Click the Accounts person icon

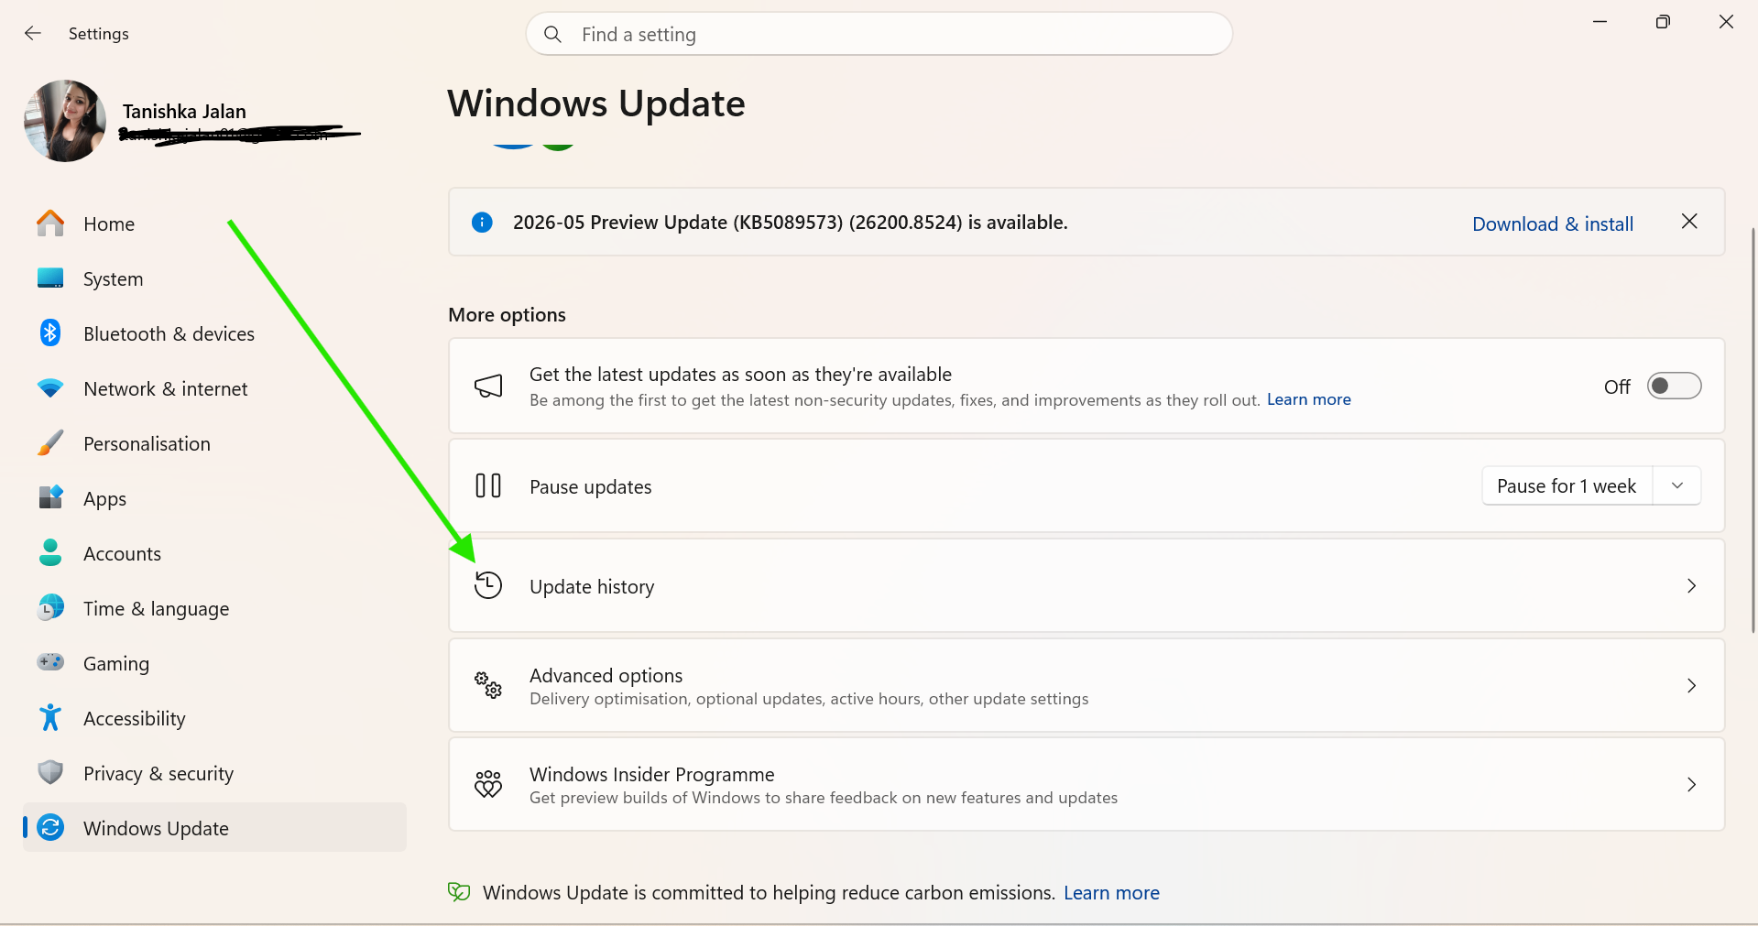point(50,552)
